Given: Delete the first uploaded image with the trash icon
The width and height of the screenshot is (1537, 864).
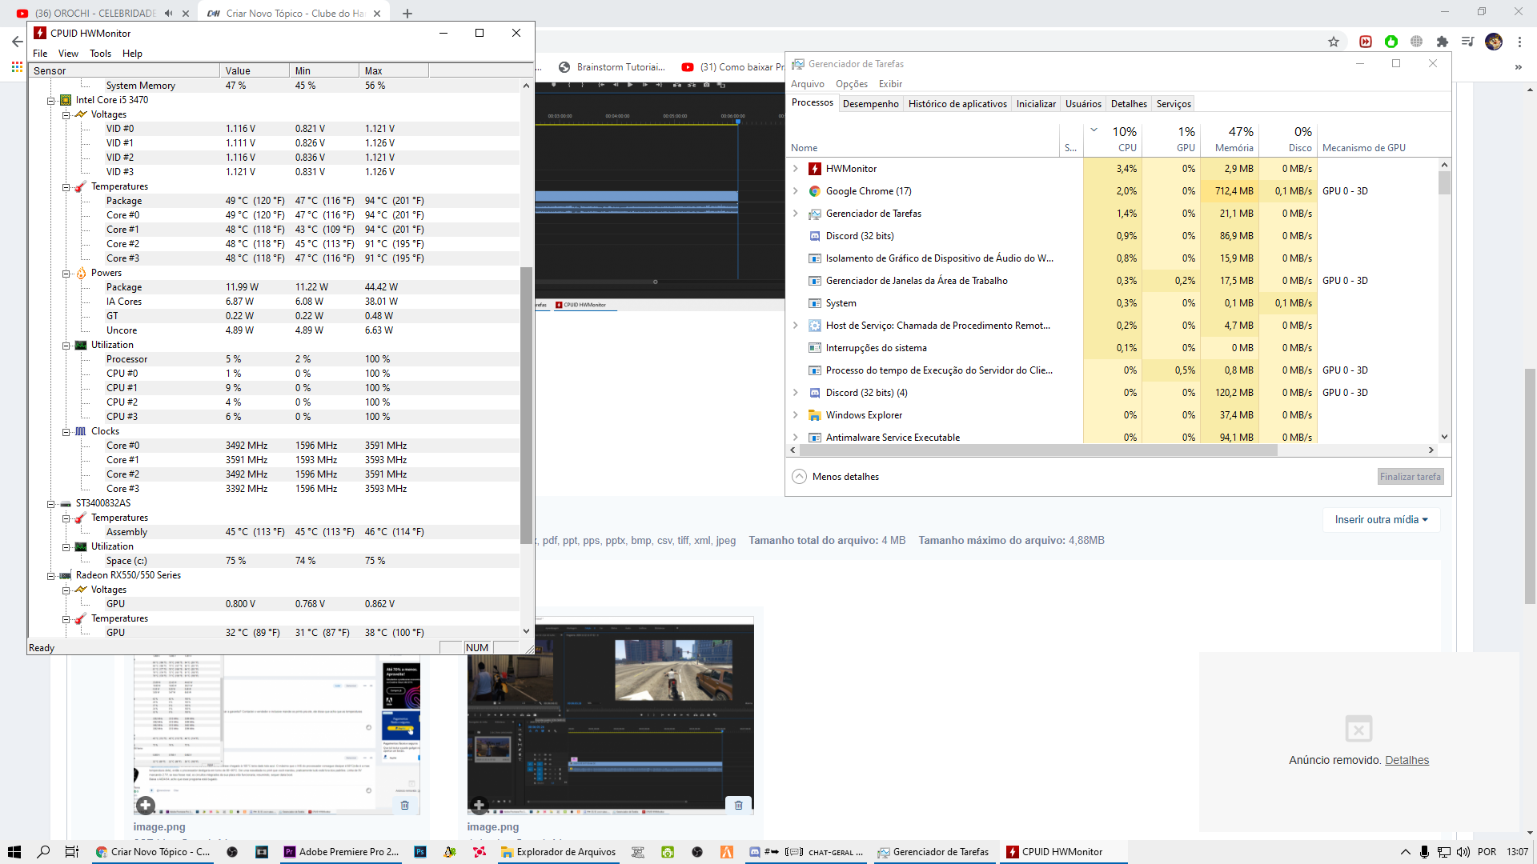Looking at the screenshot, I should [x=404, y=805].
